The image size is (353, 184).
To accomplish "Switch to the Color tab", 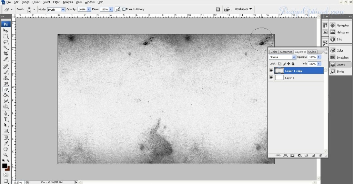I will [x=274, y=52].
